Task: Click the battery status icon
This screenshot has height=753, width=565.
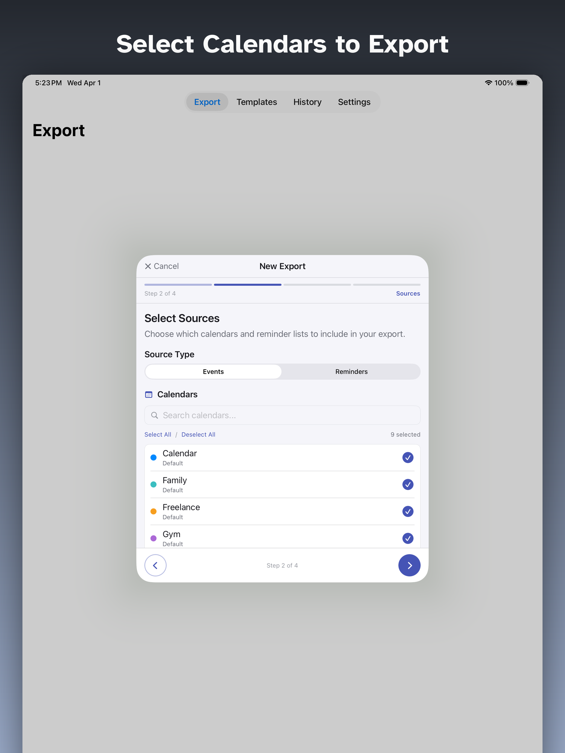Action: tap(522, 83)
